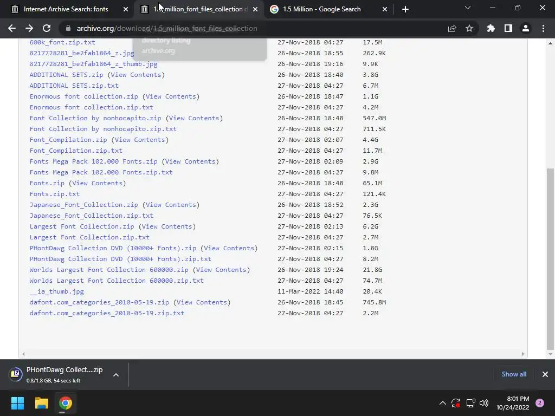Open network tray icon
The width and height of the screenshot is (555, 416).
[x=470, y=403]
